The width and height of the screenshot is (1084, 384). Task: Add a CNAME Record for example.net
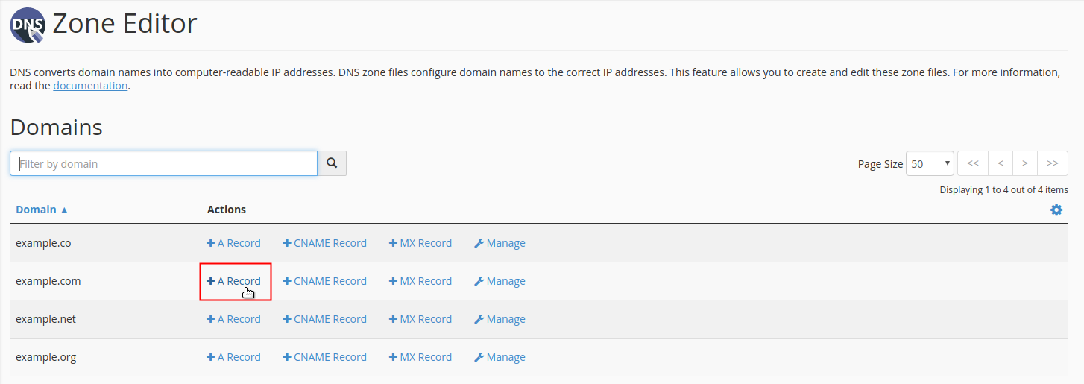325,319
